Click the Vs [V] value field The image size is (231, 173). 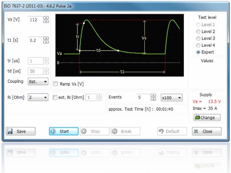35,20
